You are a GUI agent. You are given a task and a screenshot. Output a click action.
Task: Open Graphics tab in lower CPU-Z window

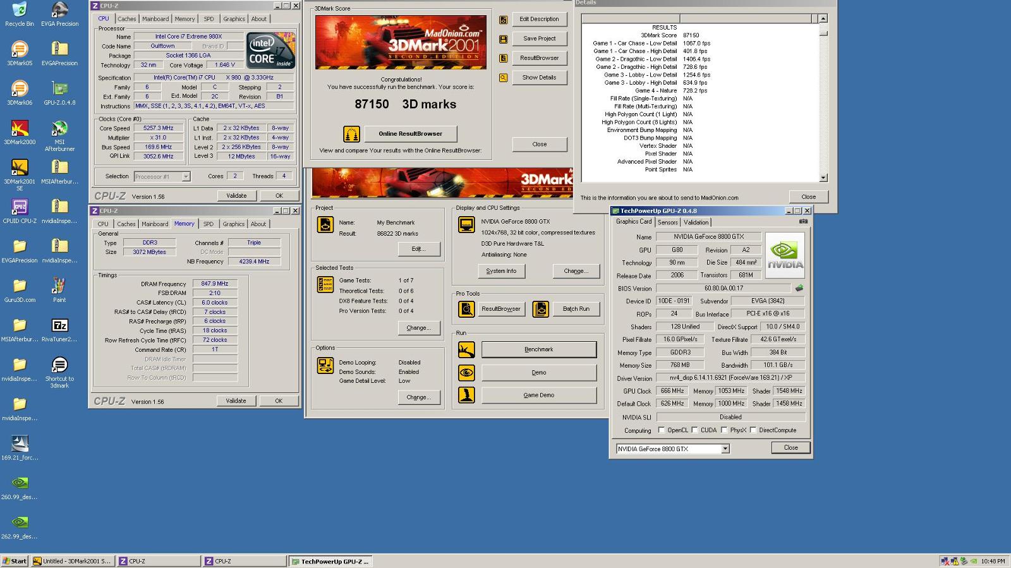click(x=234, y=224)
